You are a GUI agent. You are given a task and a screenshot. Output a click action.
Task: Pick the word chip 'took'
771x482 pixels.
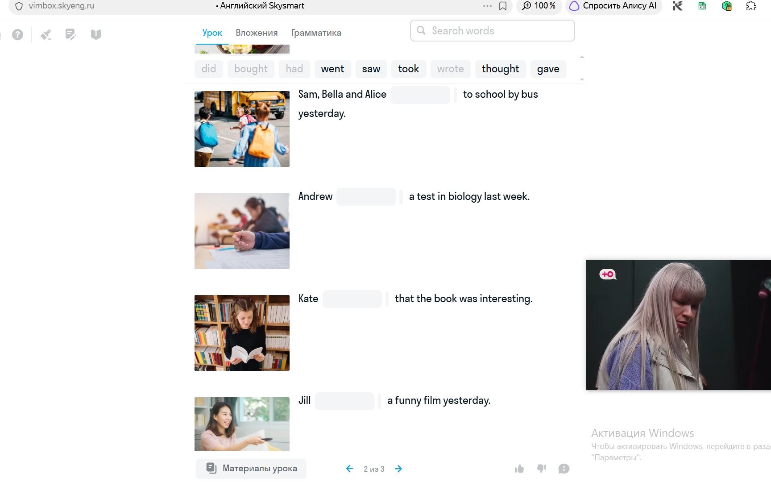[409, 69]
